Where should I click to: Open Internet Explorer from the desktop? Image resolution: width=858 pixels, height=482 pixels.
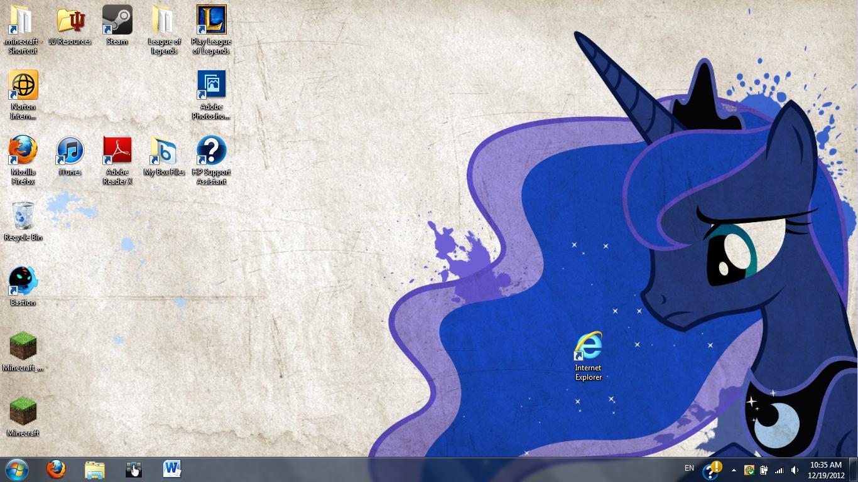[588, 345]
